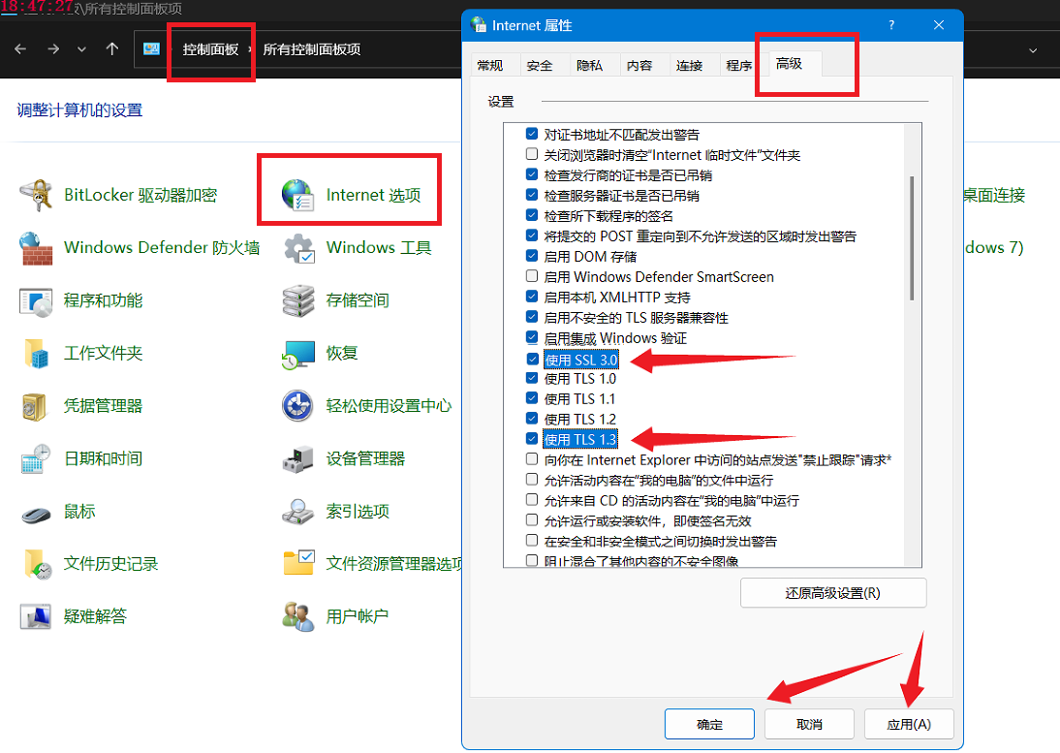Switch to the 程序 tab
Viewport: 1060px width, 753px height.
[x=739, y=65]
